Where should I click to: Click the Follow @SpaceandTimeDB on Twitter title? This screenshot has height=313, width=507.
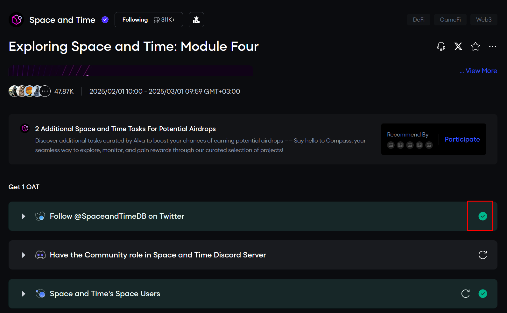117,216
